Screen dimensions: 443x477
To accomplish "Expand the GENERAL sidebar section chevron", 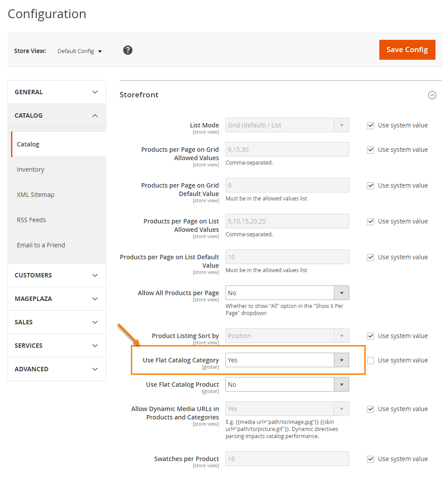I will pos(95,92).
